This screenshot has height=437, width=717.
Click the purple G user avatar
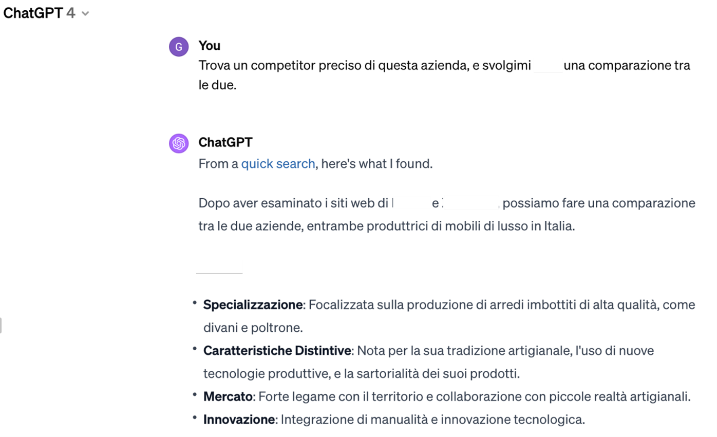point(179,47)
